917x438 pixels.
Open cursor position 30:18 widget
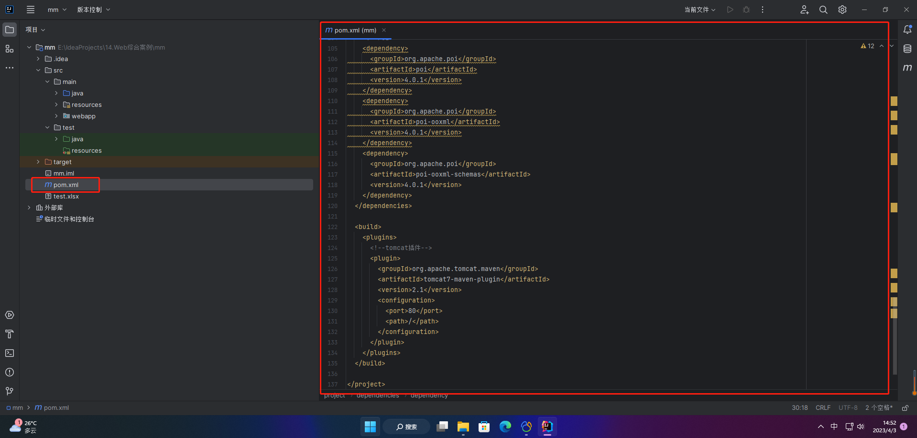click(800, 408)
